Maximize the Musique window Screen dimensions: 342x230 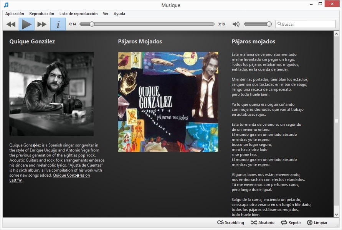pos(320,4)
